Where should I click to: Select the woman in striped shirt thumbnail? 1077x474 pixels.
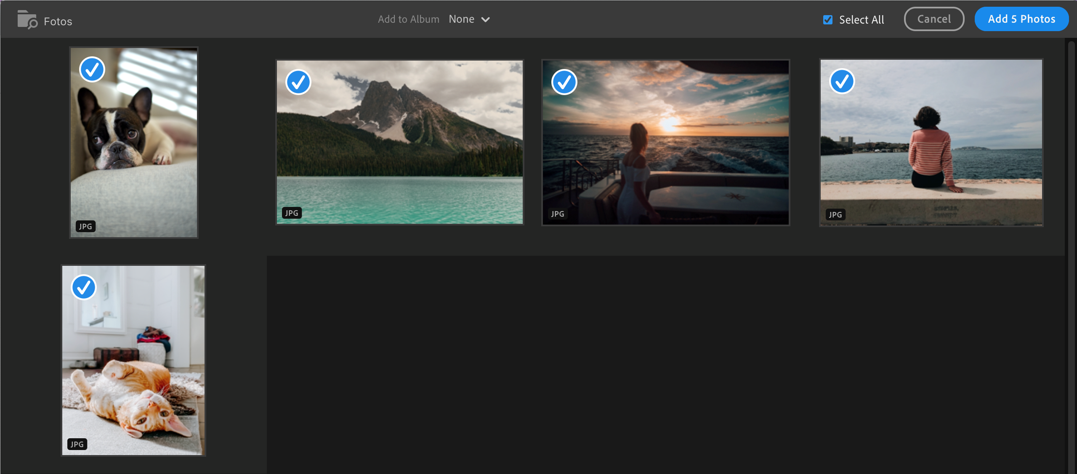click(x=931, y=143)
